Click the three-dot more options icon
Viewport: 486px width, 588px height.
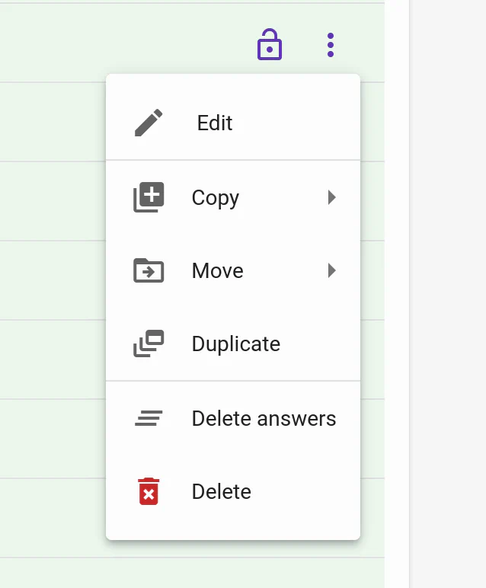pos(330,45)
